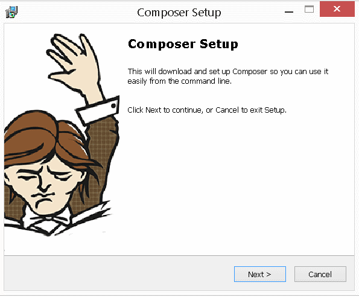Screen dimensions: 359x297
Task: Click the 'Click Next to continue' instruction
Action: [x=207, y=110]
